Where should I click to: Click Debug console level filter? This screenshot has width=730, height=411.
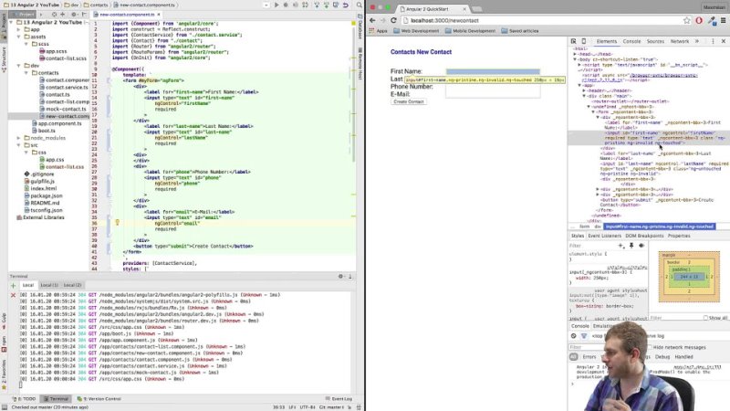(x=662, y=357)
